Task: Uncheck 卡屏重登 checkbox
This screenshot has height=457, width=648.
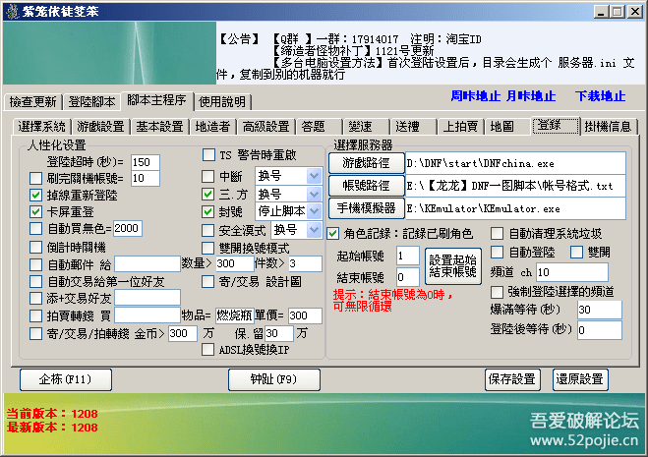Action: pos(36,211)
